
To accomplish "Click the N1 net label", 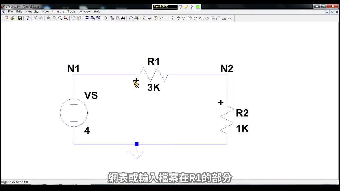I will pos(73,69).
